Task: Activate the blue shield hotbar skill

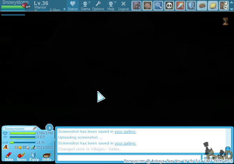Action: point(191,5)
